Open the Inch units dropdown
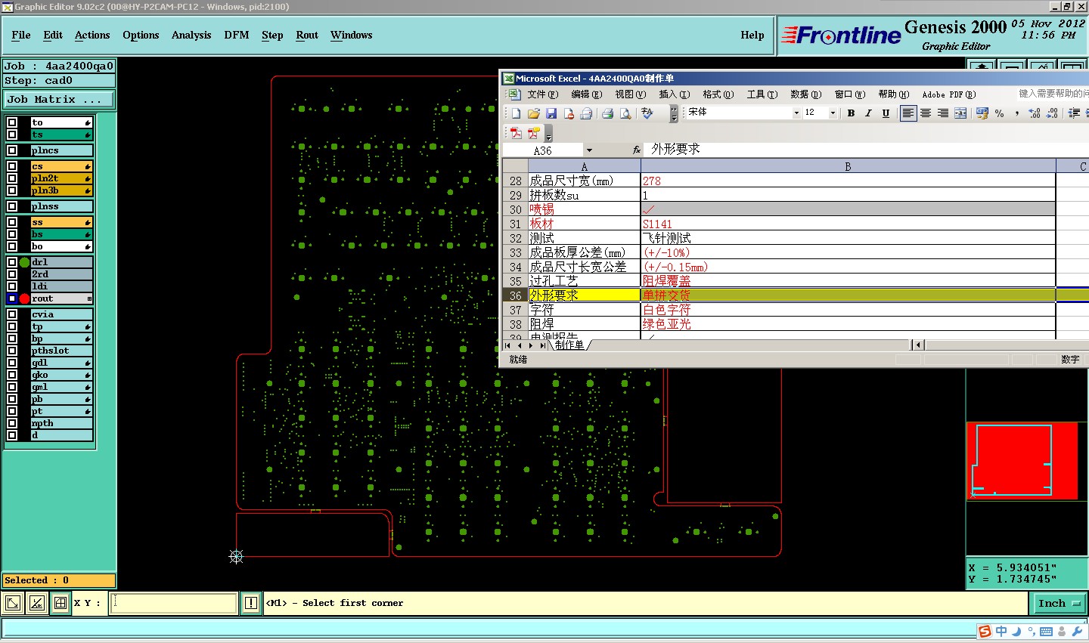This screenshot has width=1089, height=643. pos(1059,603)
